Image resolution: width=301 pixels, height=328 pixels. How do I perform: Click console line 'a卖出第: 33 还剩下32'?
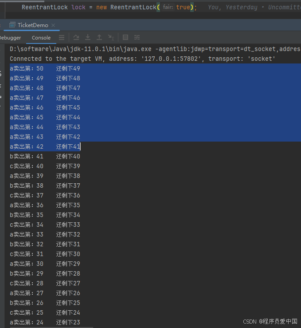[x=45, y=234]
